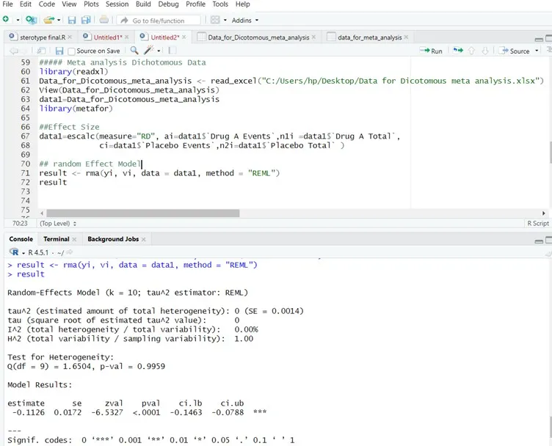
Task: Open the File menu
Action: [x=7, y=4]
